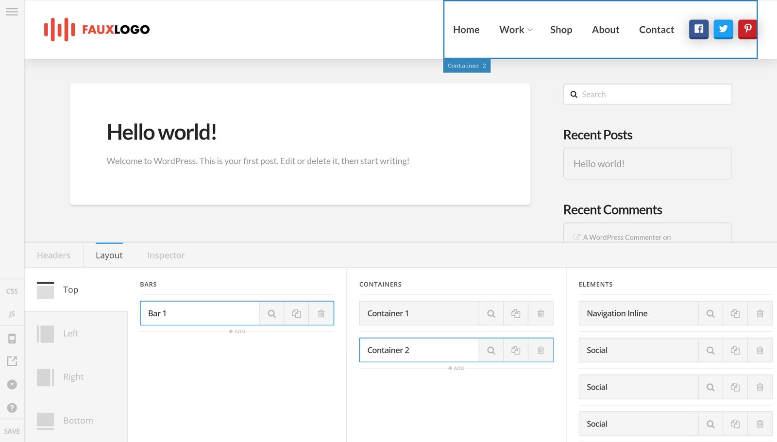The width and height of the screenshot is (777, 442).
Task: Click the Twitter social icon in header
Action: point(723,29)
